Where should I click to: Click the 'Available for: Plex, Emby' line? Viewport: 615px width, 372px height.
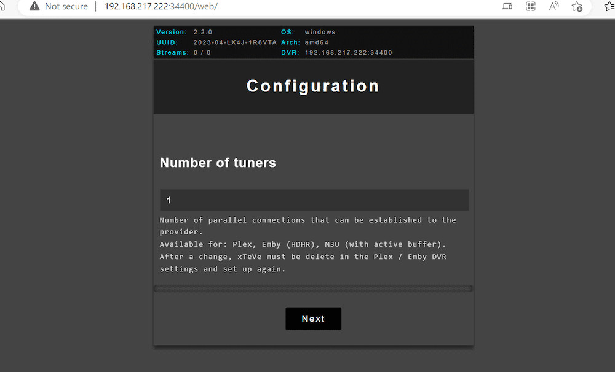pyautogui.click(x=303, y=244)
